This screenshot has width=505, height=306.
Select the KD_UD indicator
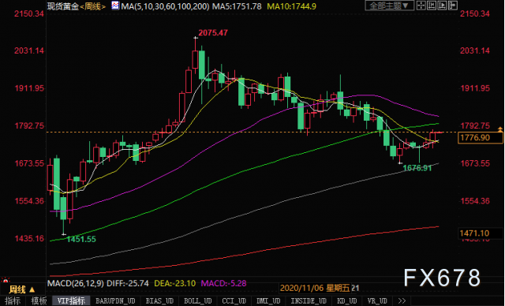(347, 300)
